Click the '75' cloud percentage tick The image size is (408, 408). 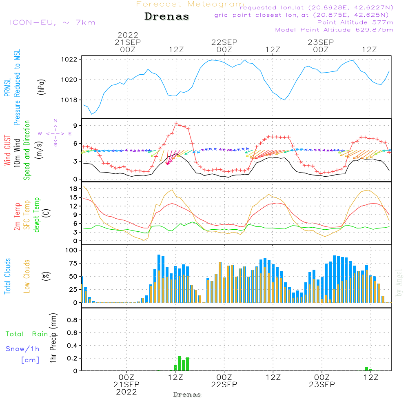click(73, 263)
